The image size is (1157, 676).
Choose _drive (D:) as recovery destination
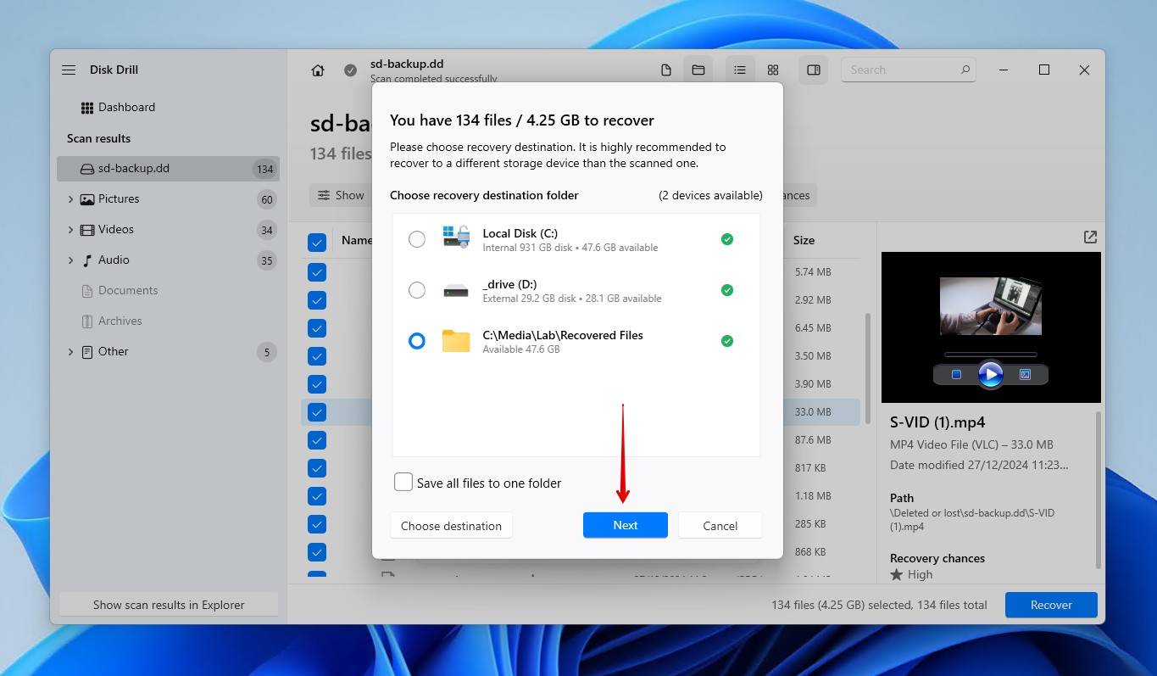tap(416, 289)
